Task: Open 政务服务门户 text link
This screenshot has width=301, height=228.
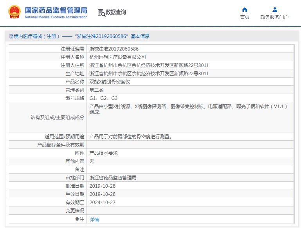Action: [274, 17]
